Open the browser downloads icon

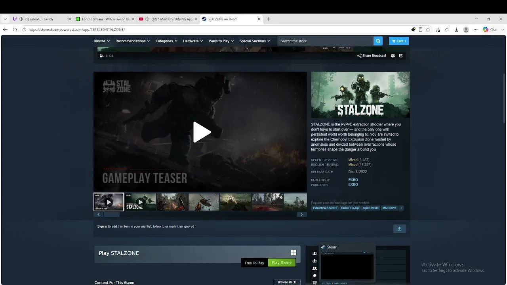(456, 29)
